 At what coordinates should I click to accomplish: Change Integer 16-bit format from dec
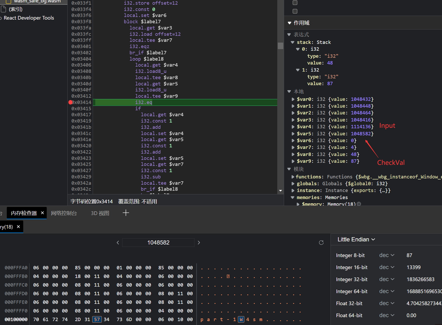coord(387,267)
